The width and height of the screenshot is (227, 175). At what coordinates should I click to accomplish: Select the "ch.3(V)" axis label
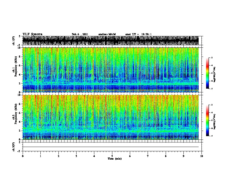coord(13,147)
